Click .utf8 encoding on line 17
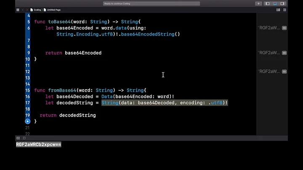The image size is (303, 170). point(215,103)
